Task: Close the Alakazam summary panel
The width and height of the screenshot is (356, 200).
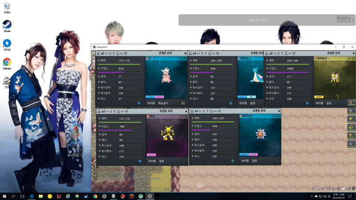Action: tap(186, 111)
